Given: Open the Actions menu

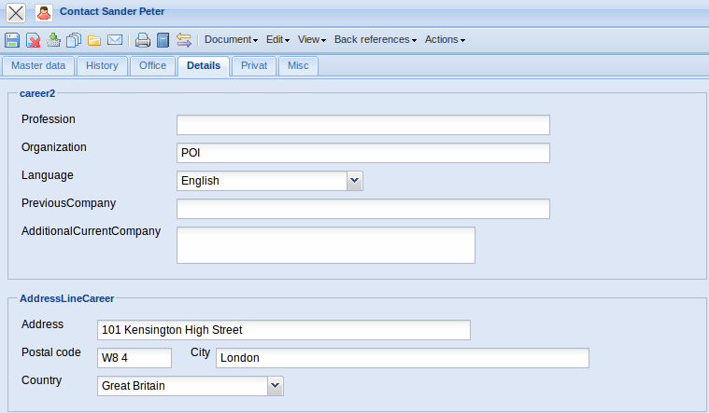Looking at the screenshot, I should [x=445, y=40].
